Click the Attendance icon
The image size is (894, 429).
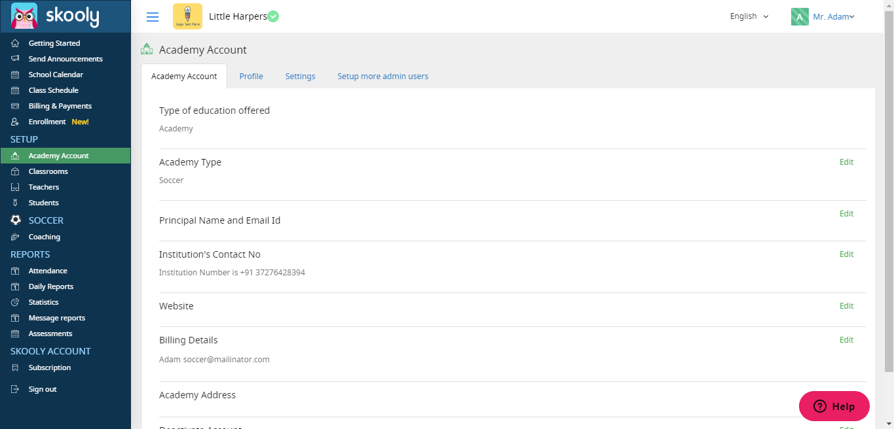click(15, 271)
